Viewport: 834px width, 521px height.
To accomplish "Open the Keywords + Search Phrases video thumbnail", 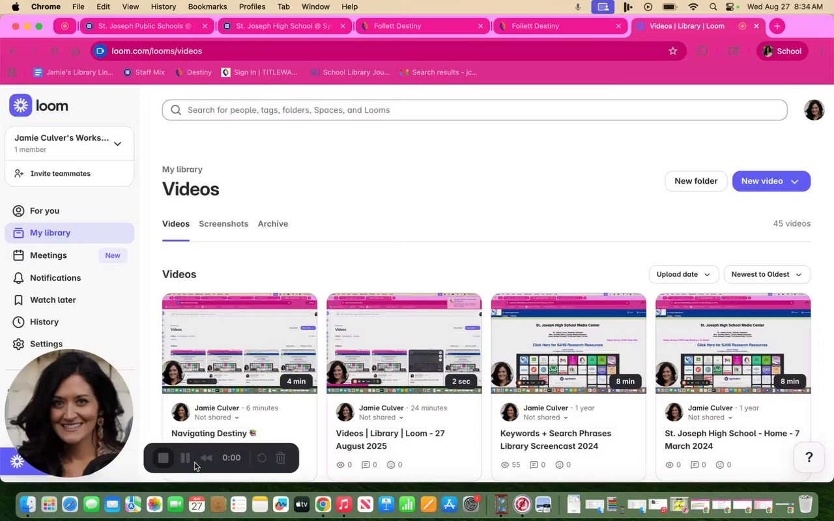I will click(x=569, y=343).
